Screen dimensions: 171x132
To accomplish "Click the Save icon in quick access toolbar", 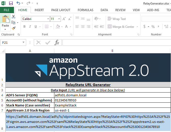I will tap(11, 3).
